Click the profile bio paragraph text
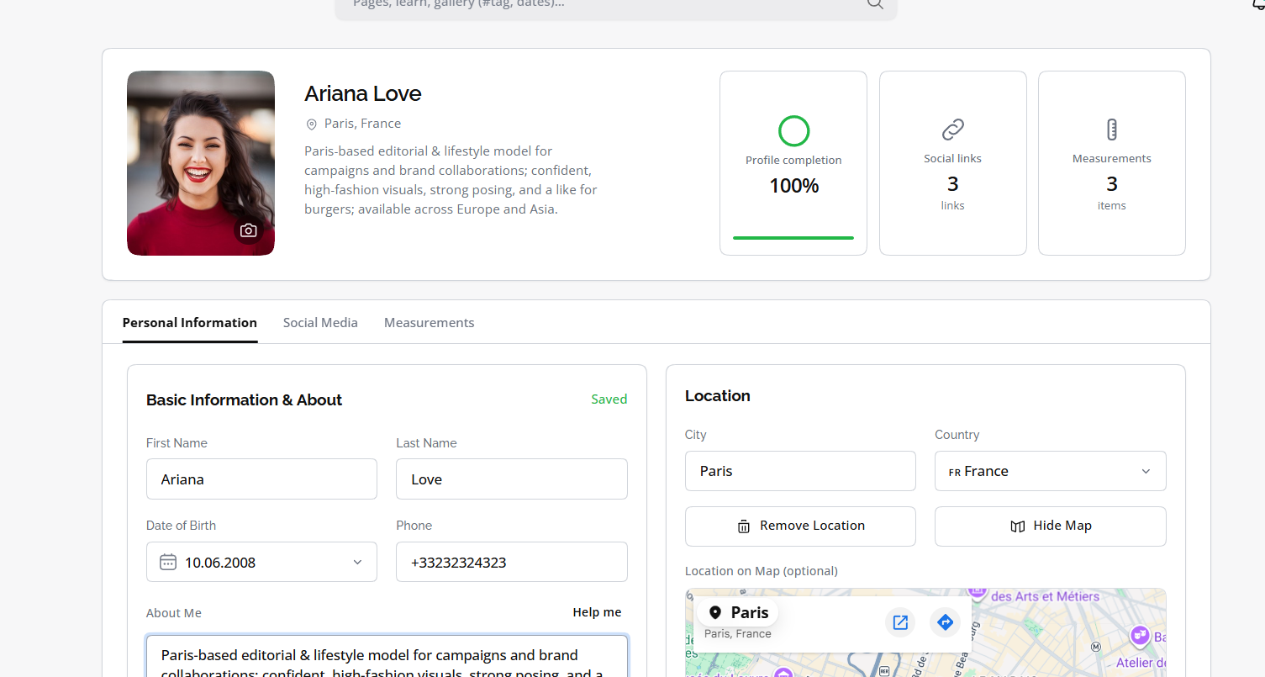Viewport: 1265px width, 677px height. 451,180
